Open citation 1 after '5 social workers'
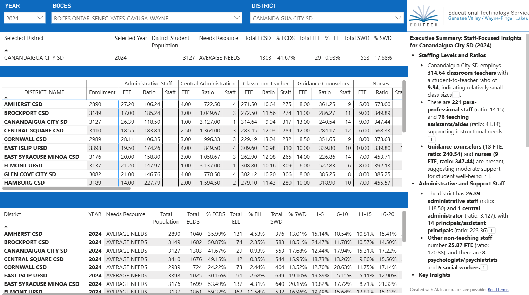The image size is (529, 295). click(x=484, y=268)
